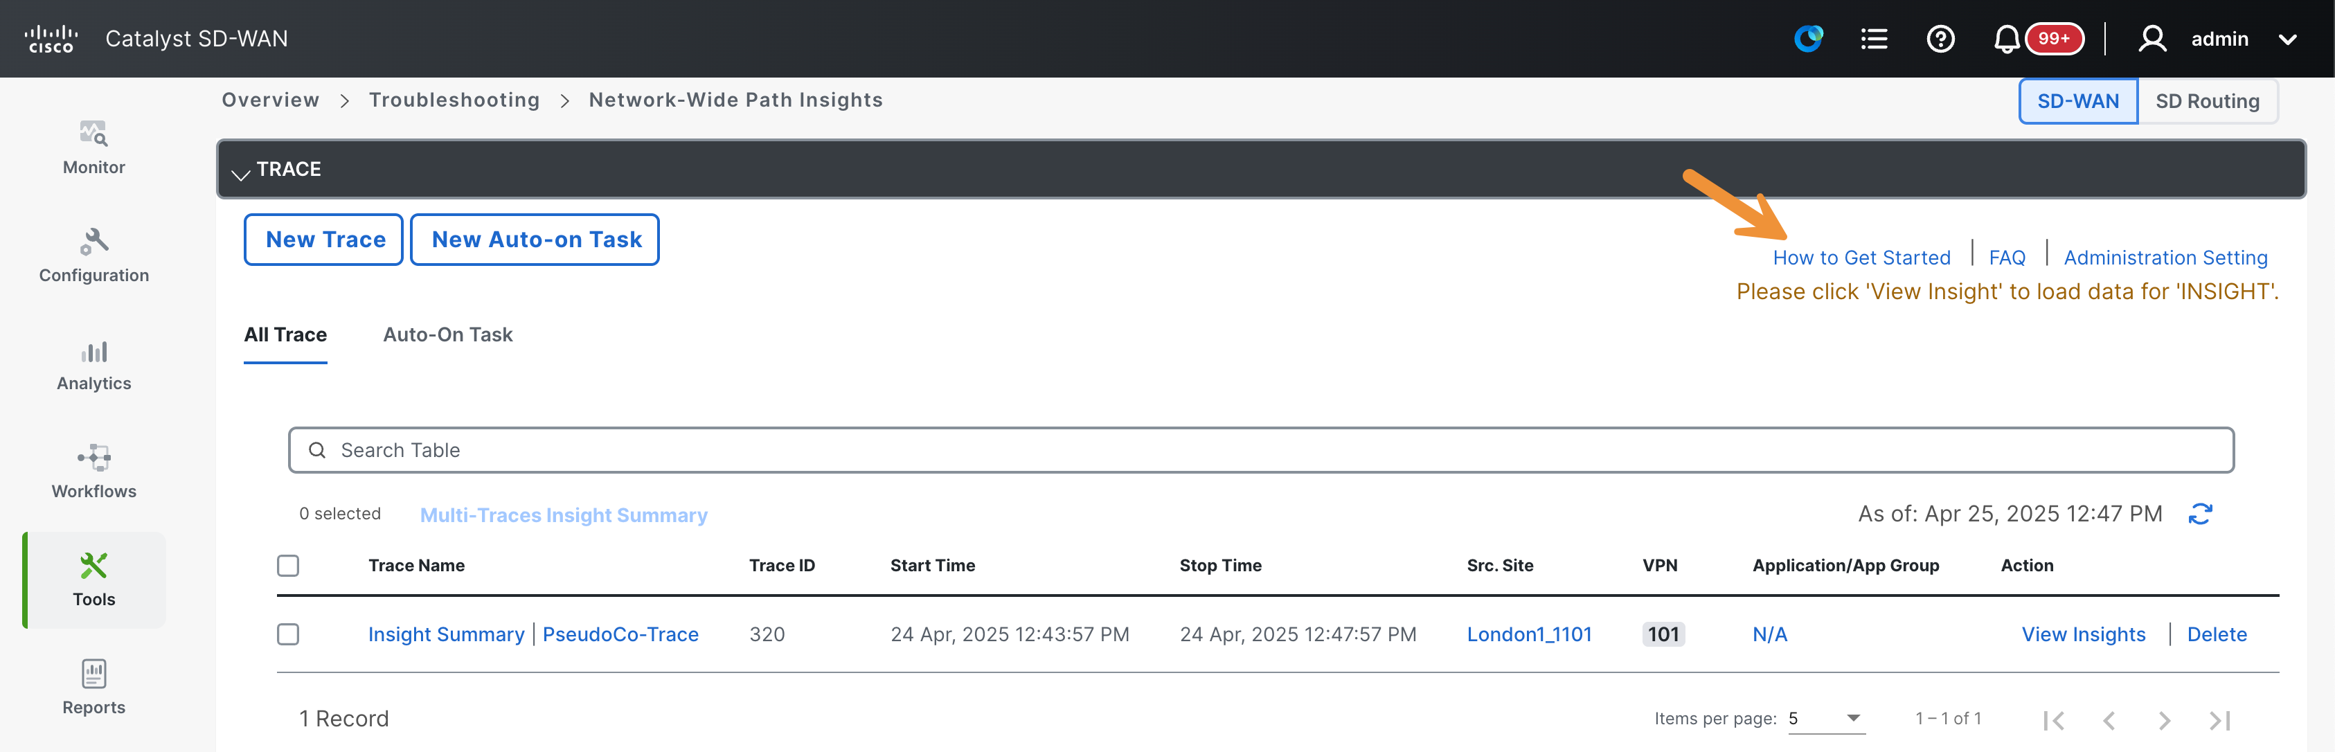Select the SD Routing view tab
This screenshot has width=2335, height=752.
click(x=2207, y=100)
